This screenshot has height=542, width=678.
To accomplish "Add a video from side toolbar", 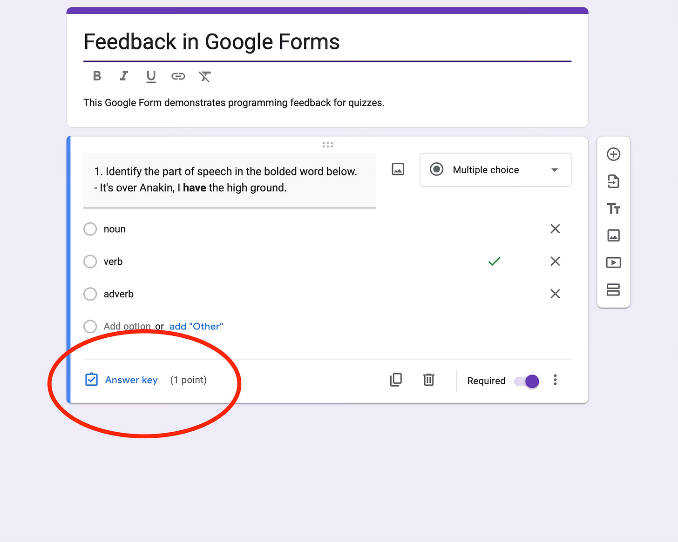I will click(613, 262).
